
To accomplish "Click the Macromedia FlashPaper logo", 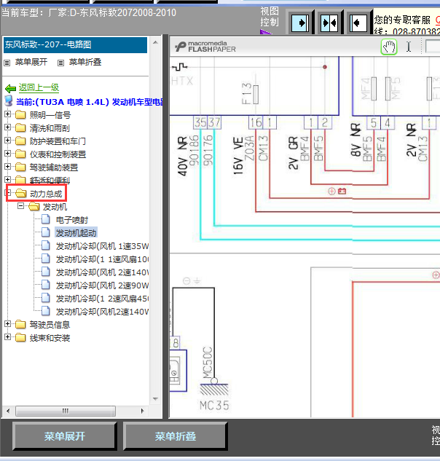I will [x=205, y=47].
